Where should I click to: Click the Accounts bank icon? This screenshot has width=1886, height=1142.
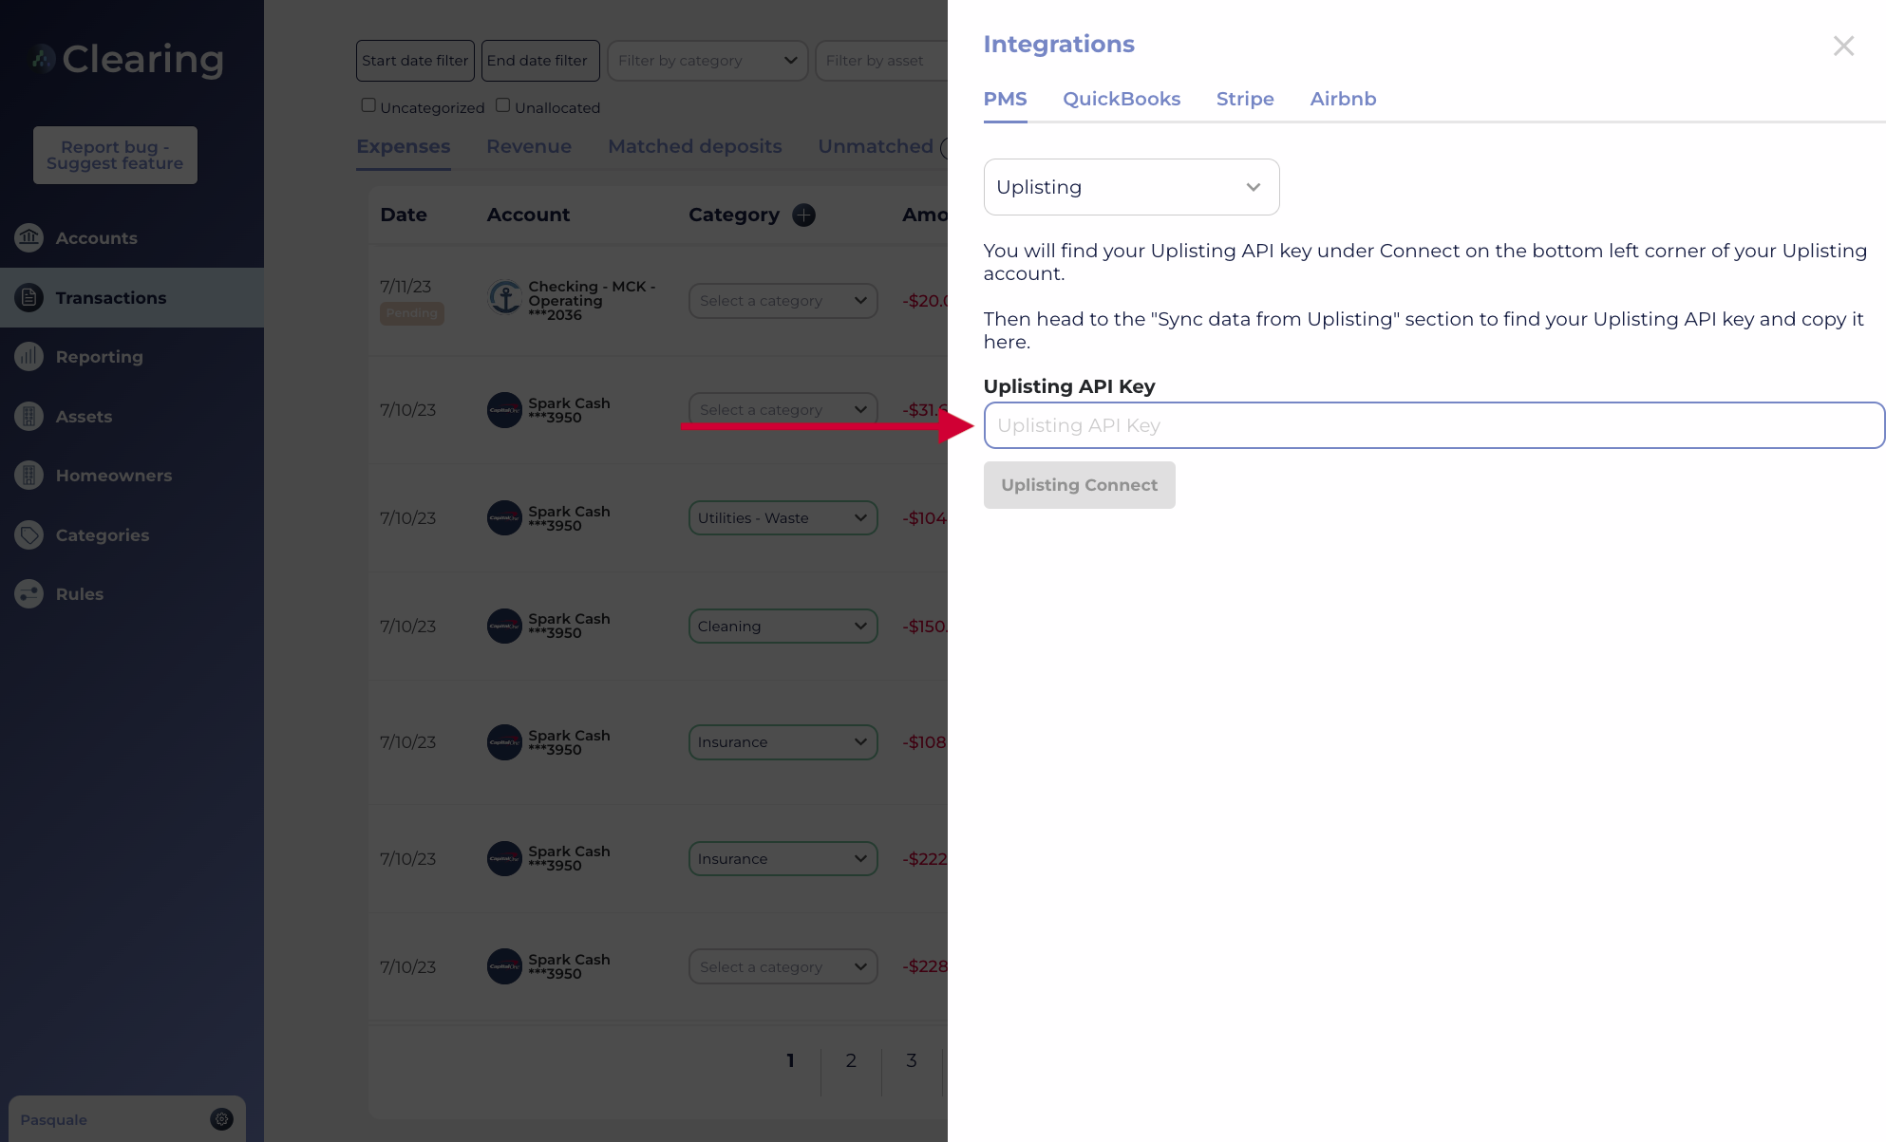coord(29,237)
